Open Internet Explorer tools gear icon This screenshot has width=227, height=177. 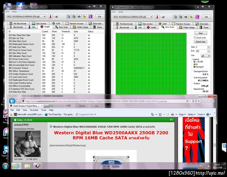(x=213, y=101)
